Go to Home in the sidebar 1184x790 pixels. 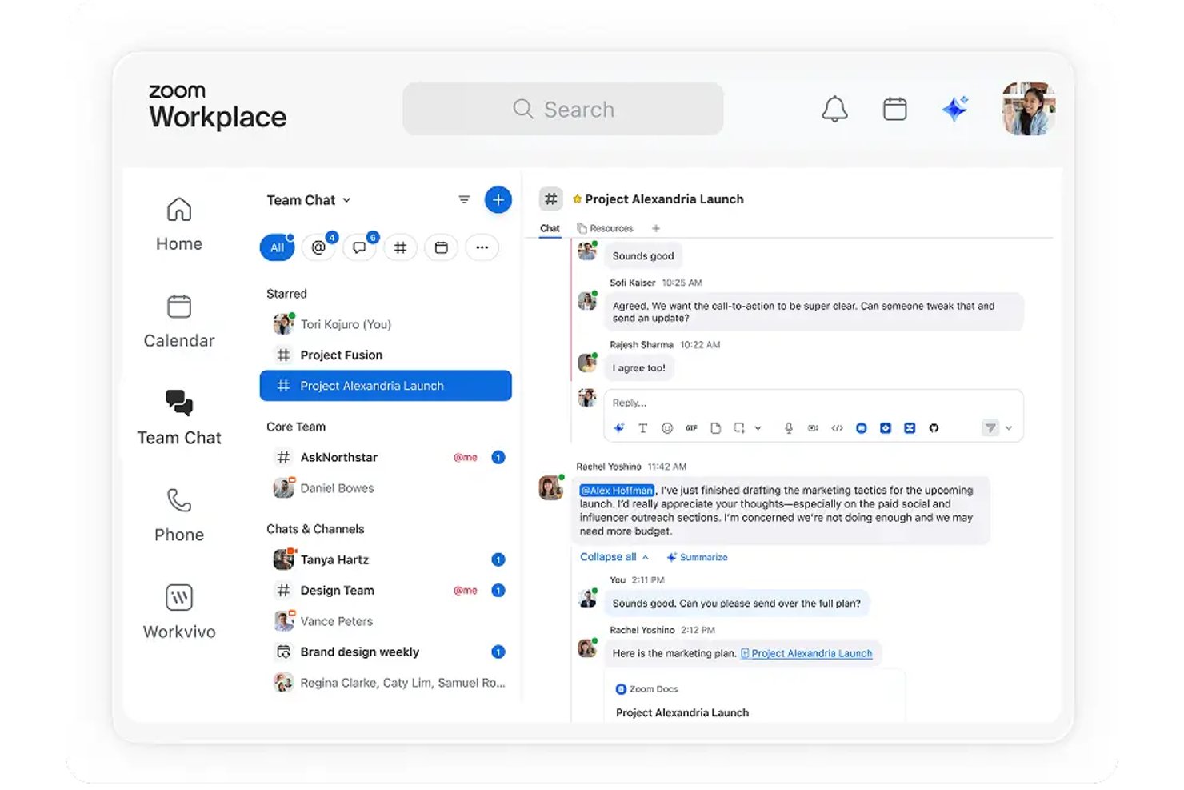[179, 225]
